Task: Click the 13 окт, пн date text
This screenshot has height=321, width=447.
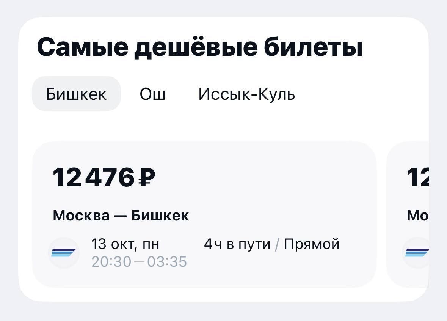Action: tap(125, 244)
